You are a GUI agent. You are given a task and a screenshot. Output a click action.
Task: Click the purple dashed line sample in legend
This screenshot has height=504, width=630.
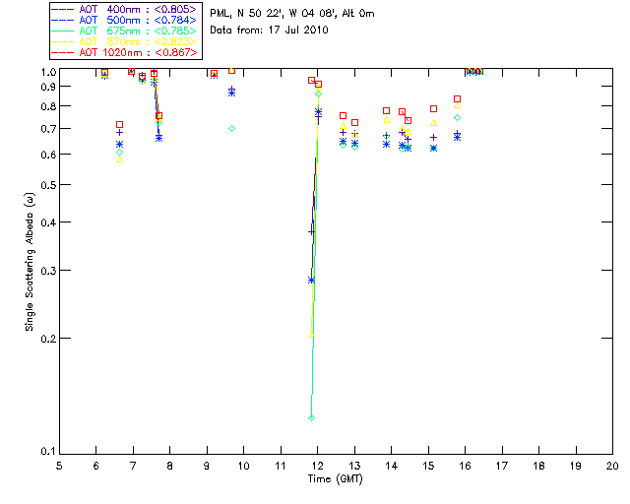tap(63, 9)
